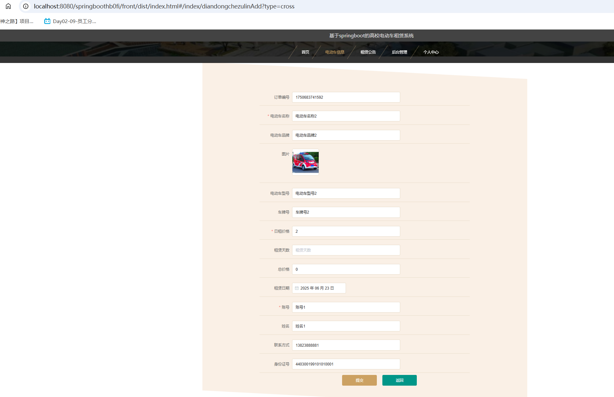Click the site information icon in address bar

click(26, 6)
